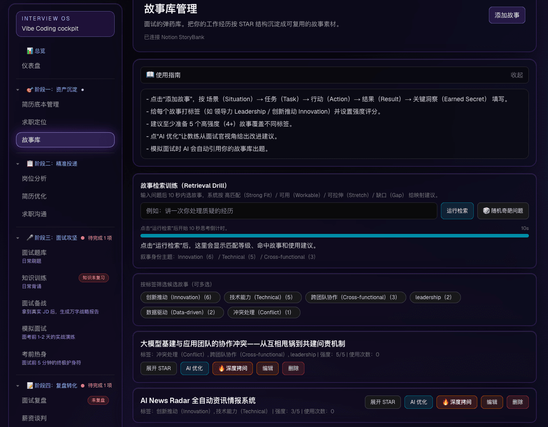This screenshot has width=548, height=427.
Task: Click the retrieval question input field
Action: coord(288,211)
